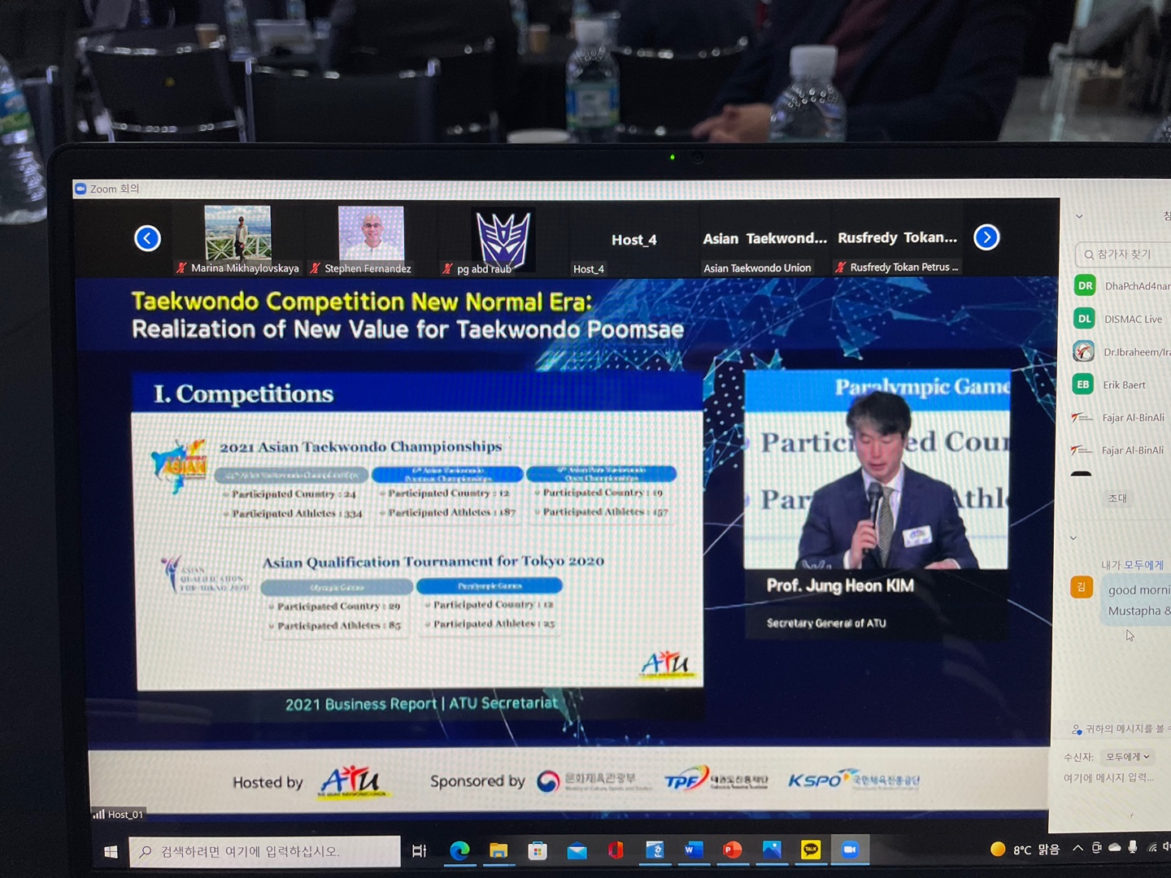Screen dimensions: 1171x878
Task: Select the DL avatar for DISMAC Live
Action: 1084,319
